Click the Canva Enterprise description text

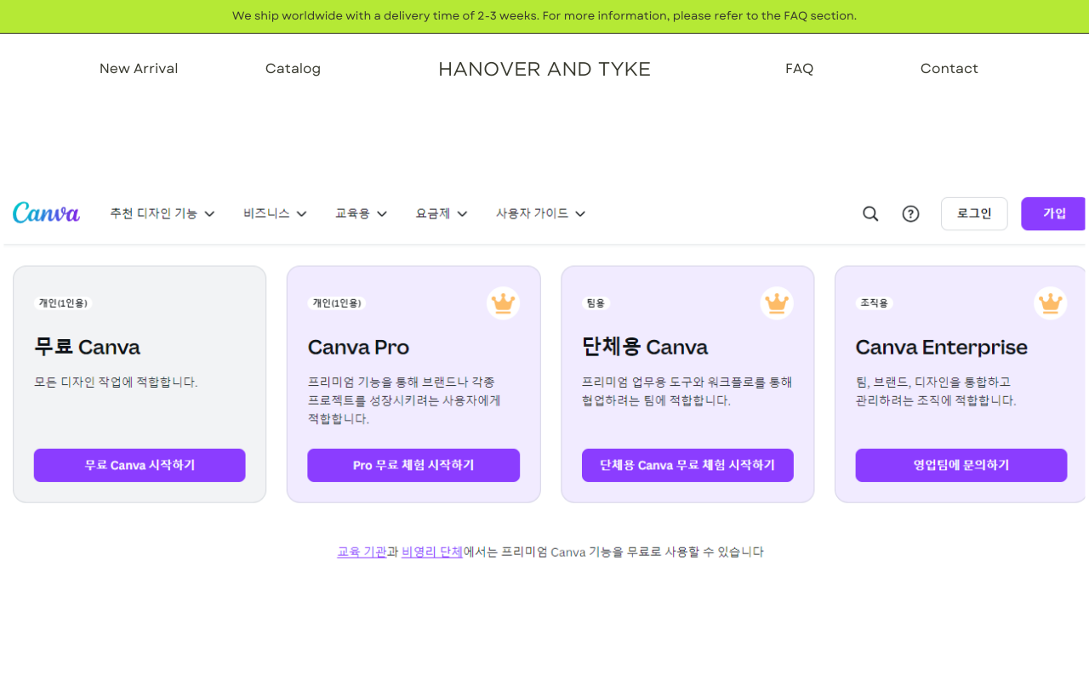pyautogui.click(x=936, y=391)
